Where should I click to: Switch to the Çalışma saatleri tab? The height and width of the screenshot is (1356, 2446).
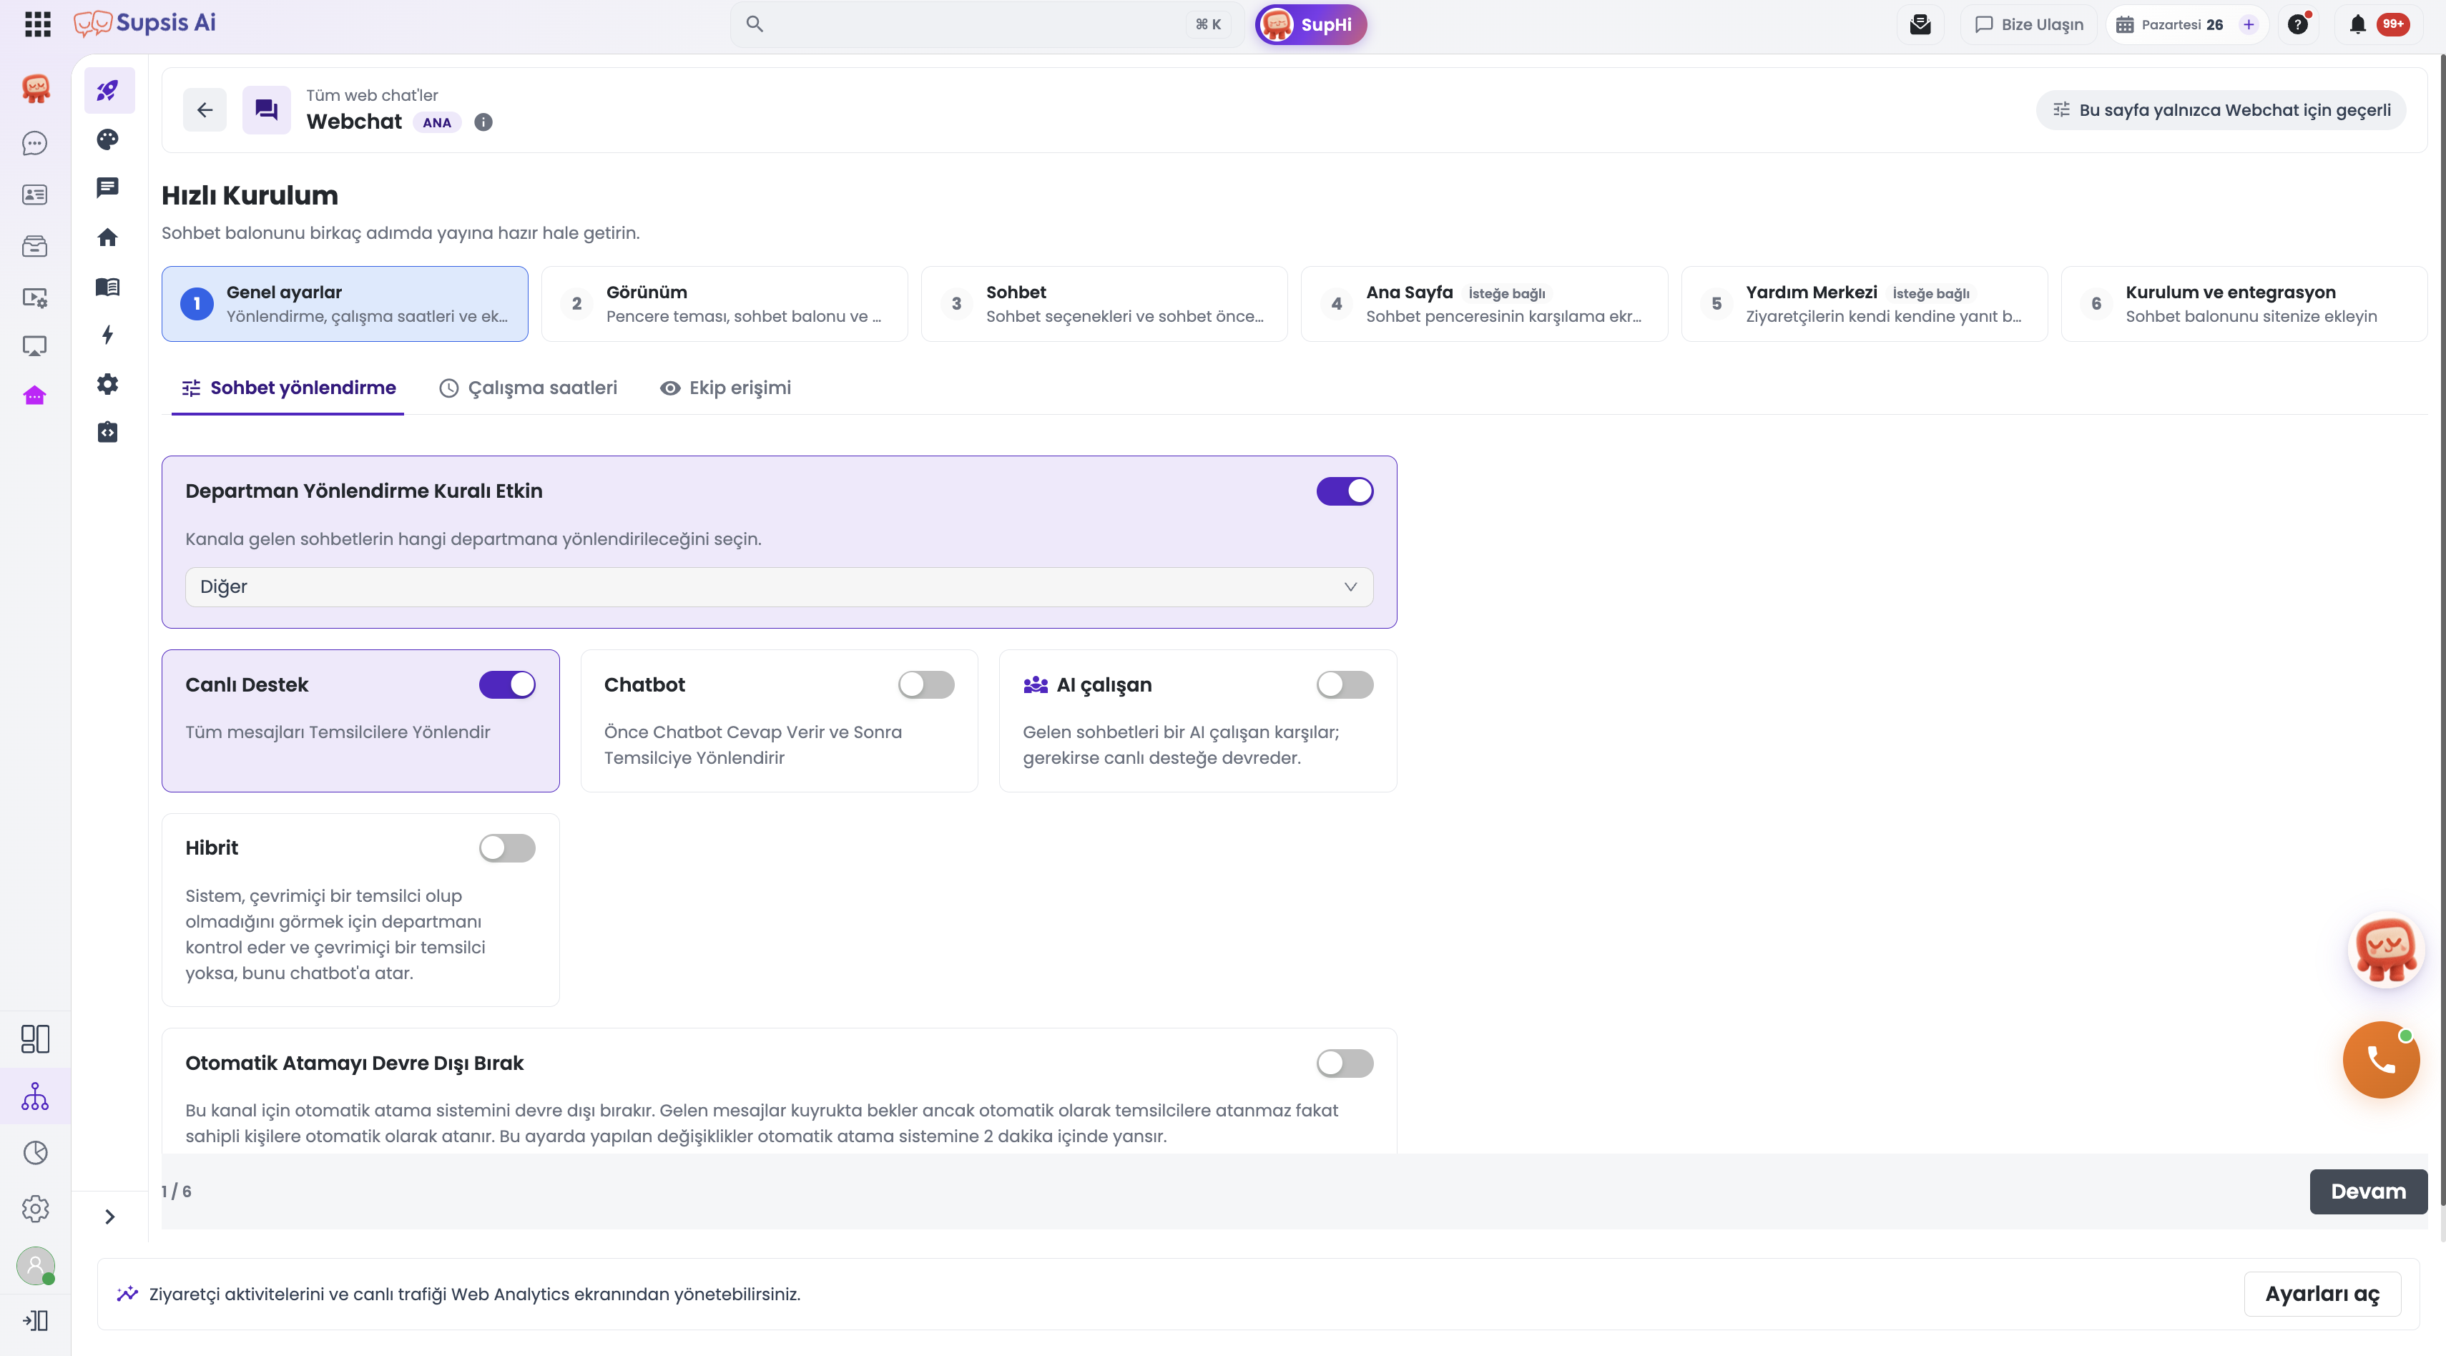click(x=528, y=388)
